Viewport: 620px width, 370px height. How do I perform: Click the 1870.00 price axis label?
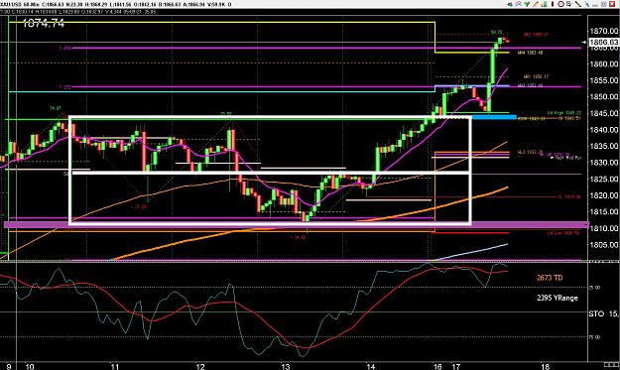pyautogui.click(x=604, y=31)
